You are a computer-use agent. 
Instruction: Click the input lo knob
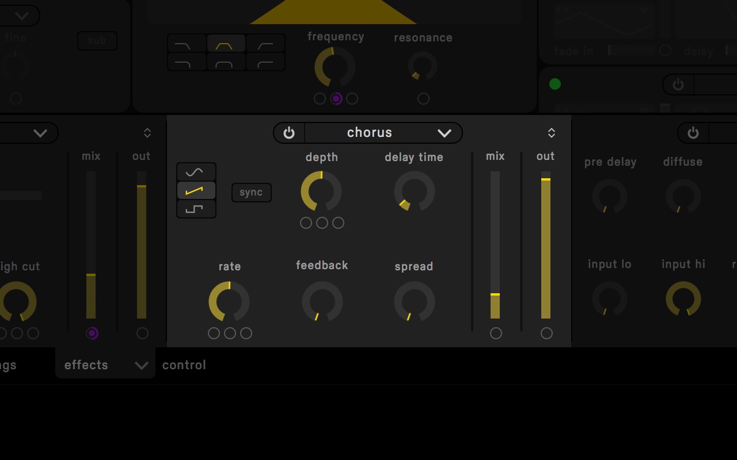coord(610,298)
